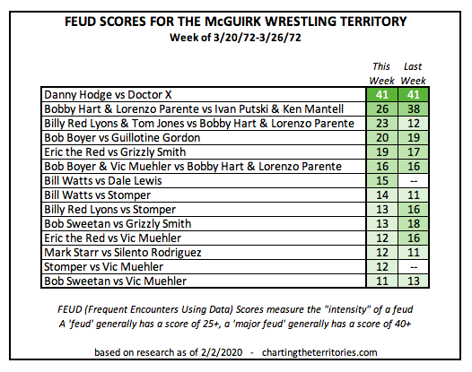Click the 38 Last Week score cell
Viewport: 472px width, 372px height.
pyautogui.click(x=414, y=108)
